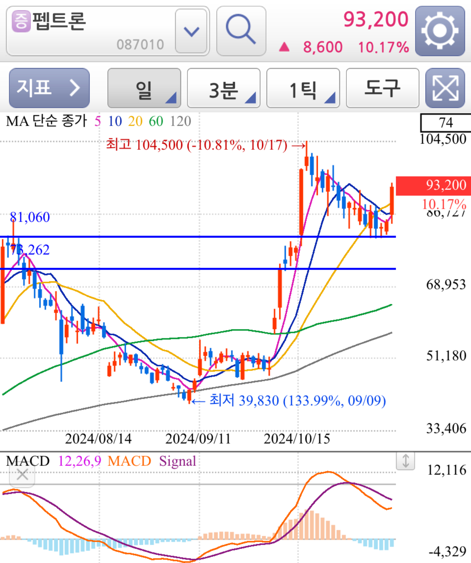Click the MACD 12,26,9 parameters label
The image size is (471, 563).
click(x=80, y=461)
